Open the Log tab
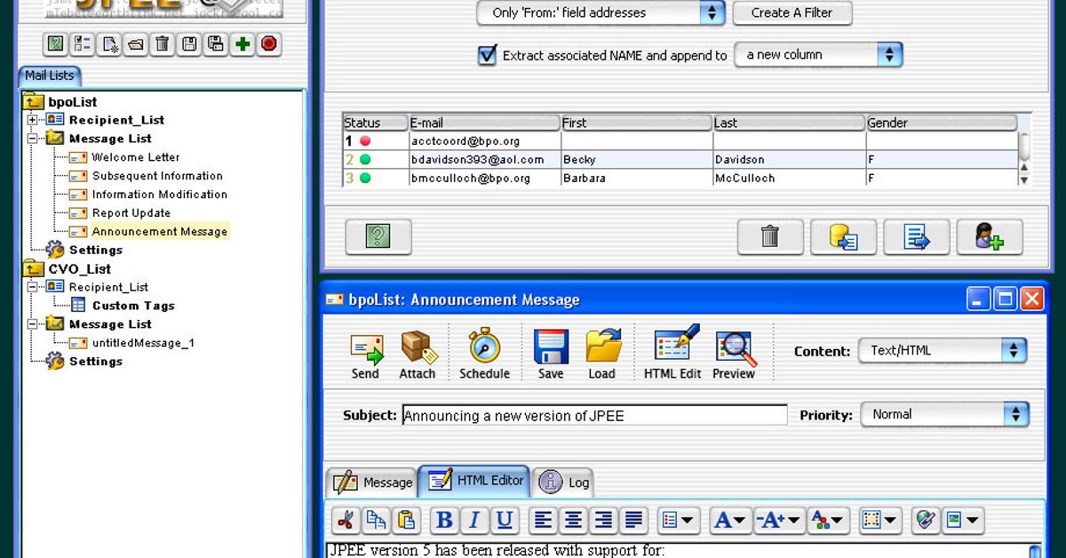The width and height of the screenshot is (1066, 558). coord(564,482)
